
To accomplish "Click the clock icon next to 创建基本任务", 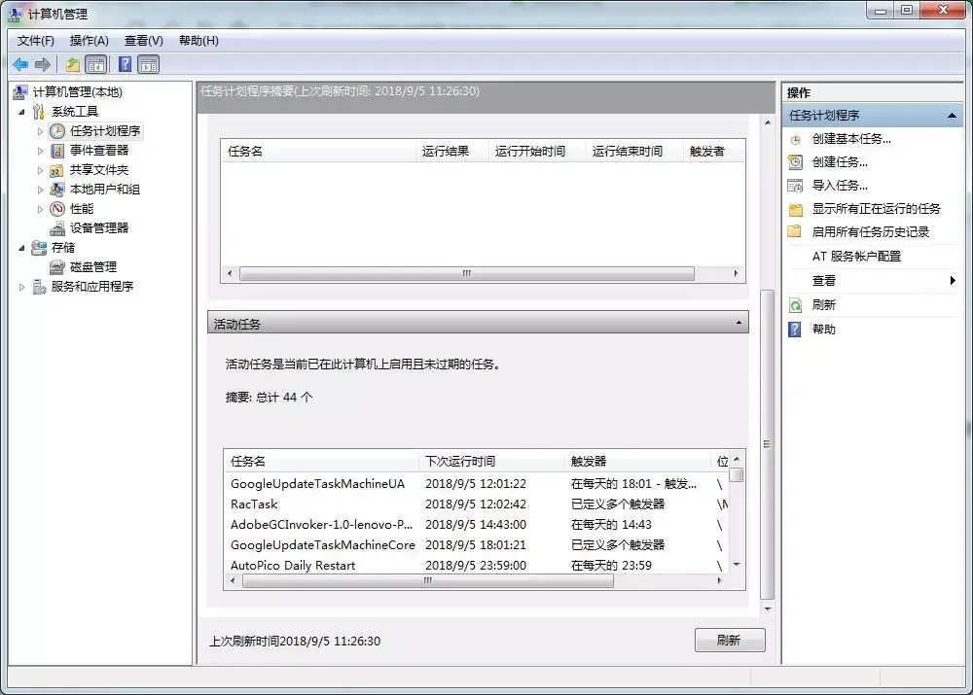I will tap(795, 139).
